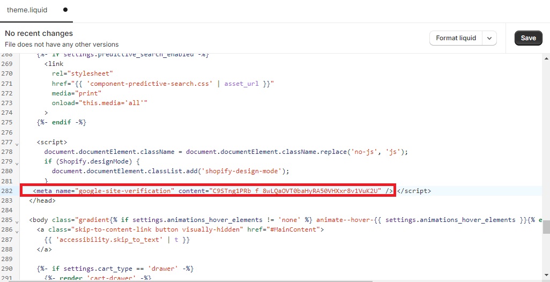Click the unsaved-changes dot on theme.liquid tab
This screenshot has width=550, height=282.
[65, 10]
